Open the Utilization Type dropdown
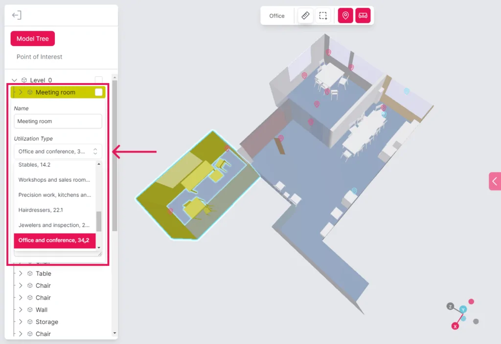Screen dimensions: 501x344 [58, 151]
